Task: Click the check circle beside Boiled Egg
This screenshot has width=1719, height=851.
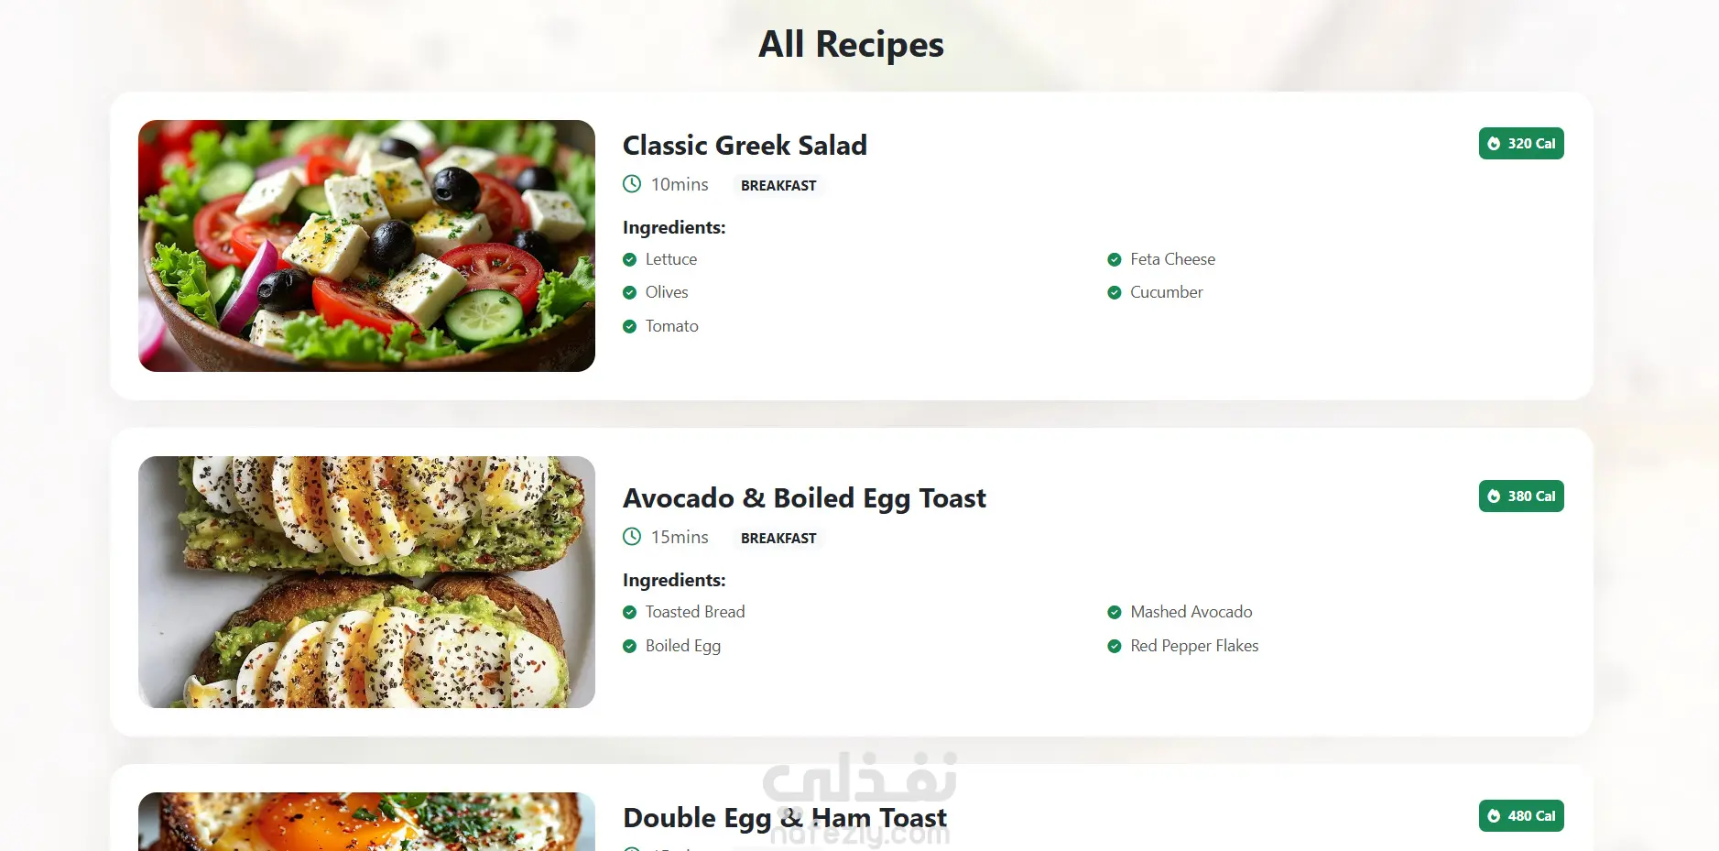Action: [x=629, y=647]
